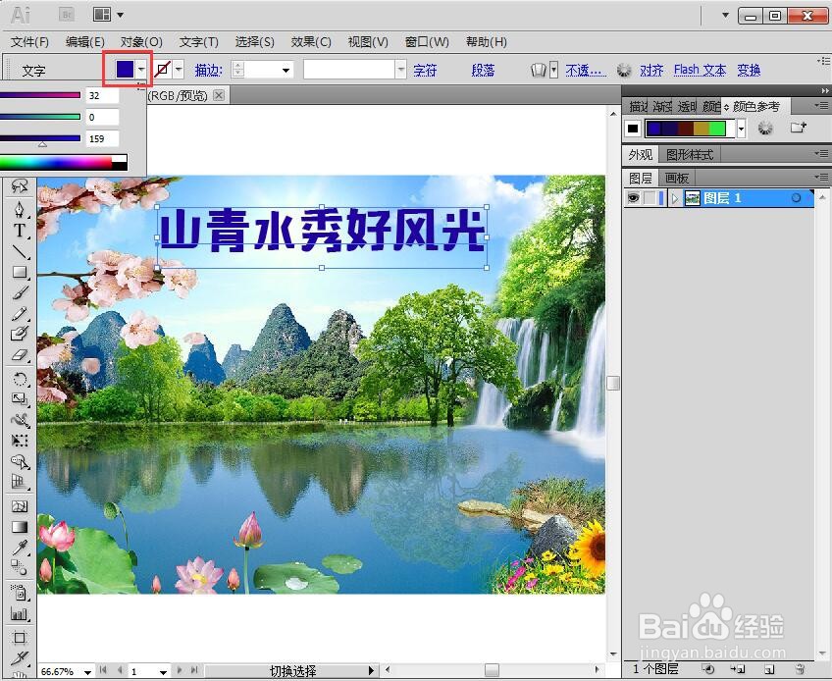Delete selection using Layers panel trash icon

click(x=801, y=669)
